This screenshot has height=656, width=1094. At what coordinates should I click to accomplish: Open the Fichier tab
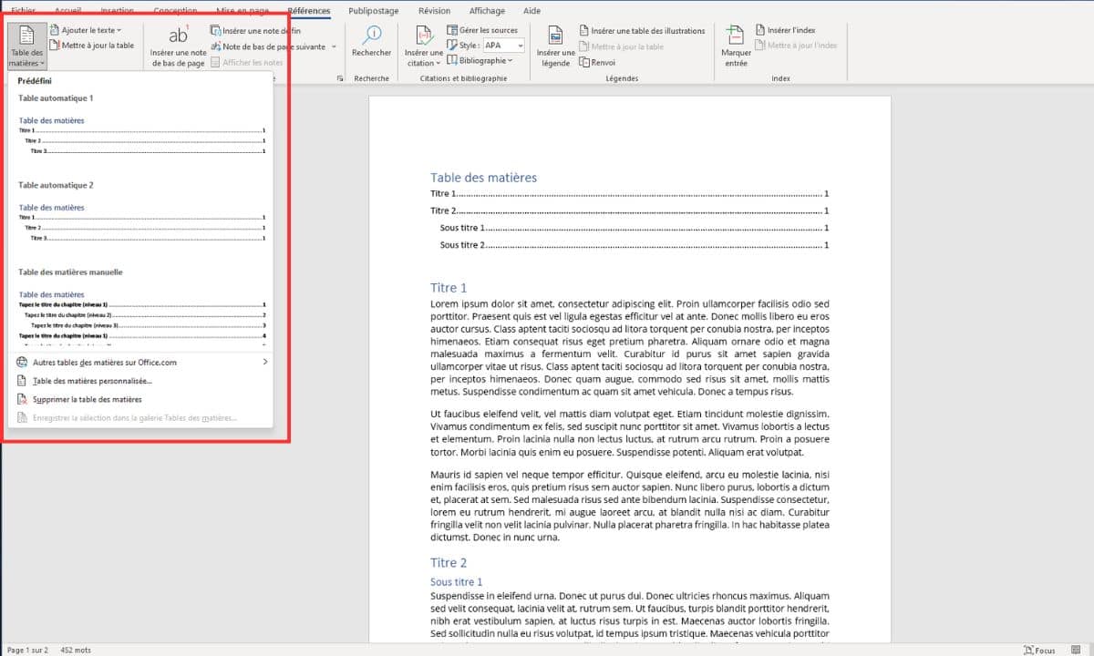[24, 11]
